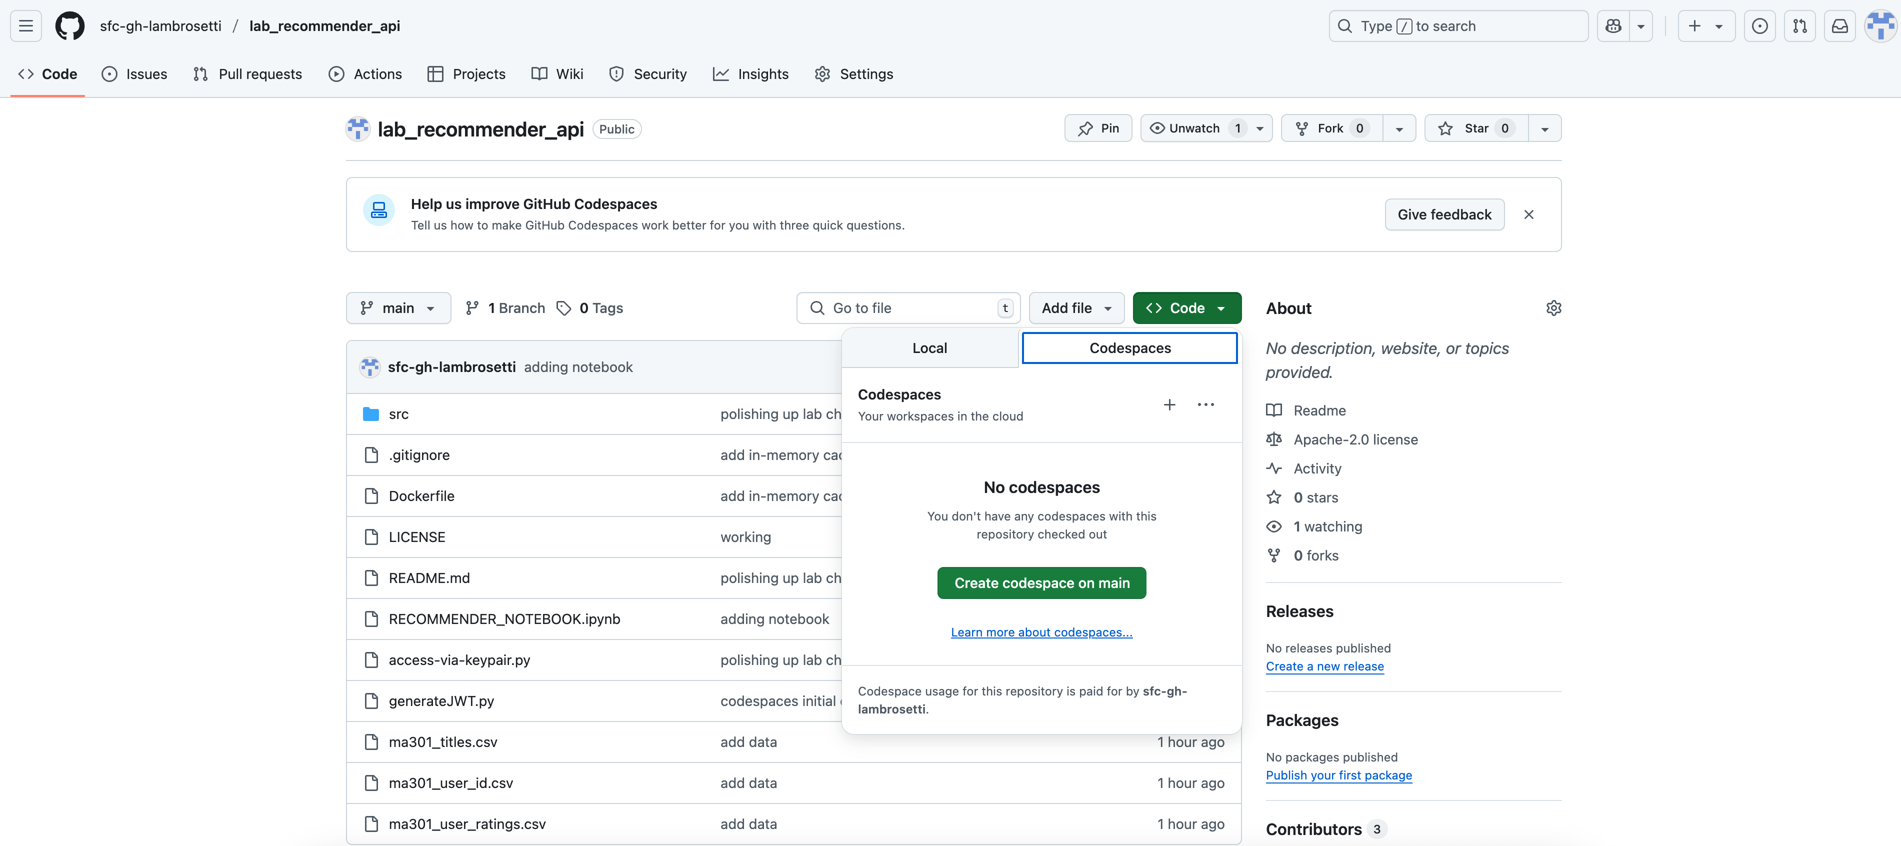The height and width of the screenshot is (846, 1901).
Task: Expand the Star lists dropdown arrow
Action: 1544,128
